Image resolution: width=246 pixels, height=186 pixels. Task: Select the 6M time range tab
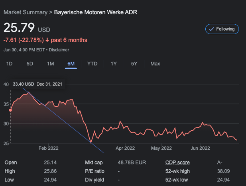tap(71, 64)
